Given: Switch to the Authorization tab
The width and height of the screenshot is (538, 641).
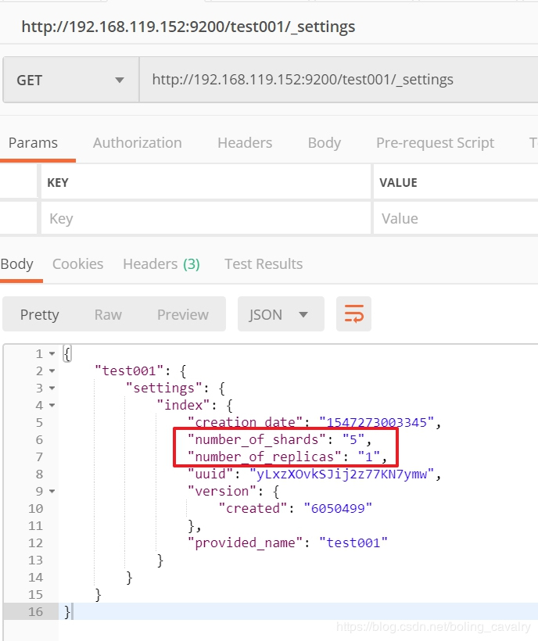Looking at the screenshot, I should pyautogui.click(x=138, y=143).
